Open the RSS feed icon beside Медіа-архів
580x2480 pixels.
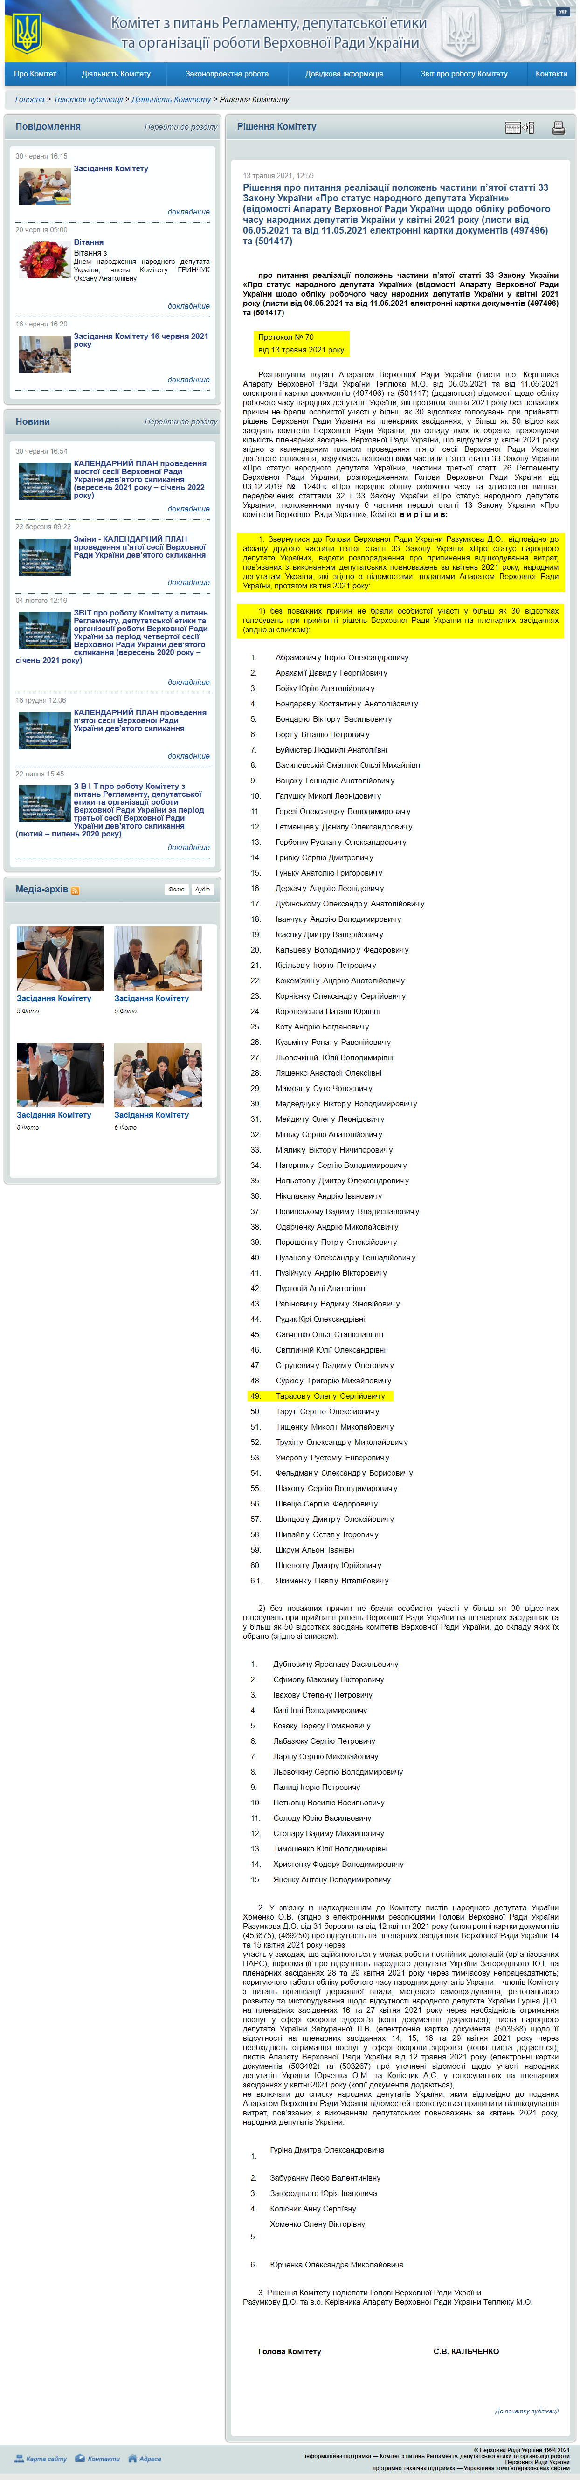(x=75, y=891)
